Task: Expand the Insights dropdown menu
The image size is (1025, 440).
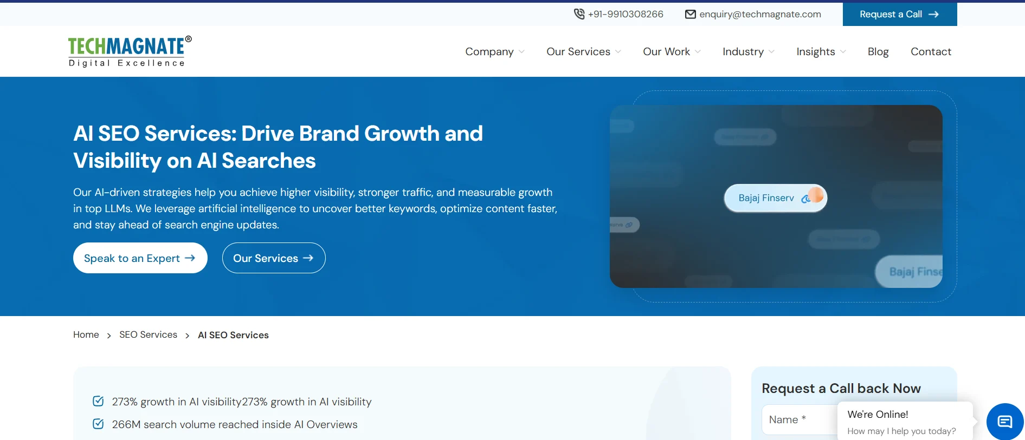Action: tap(821, 51)
